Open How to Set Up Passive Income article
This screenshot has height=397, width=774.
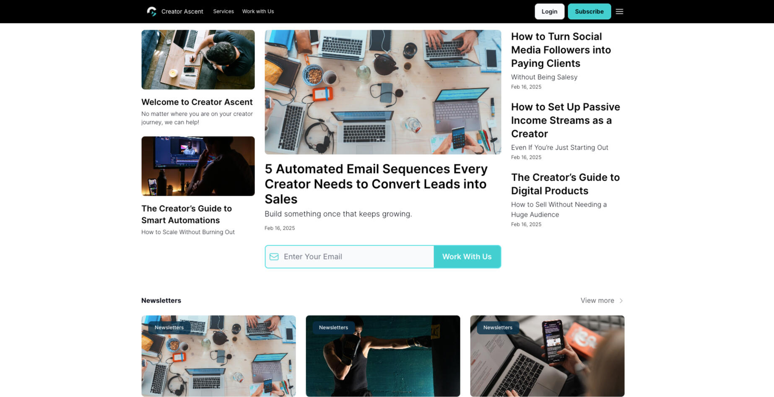[x=566, y=120]
